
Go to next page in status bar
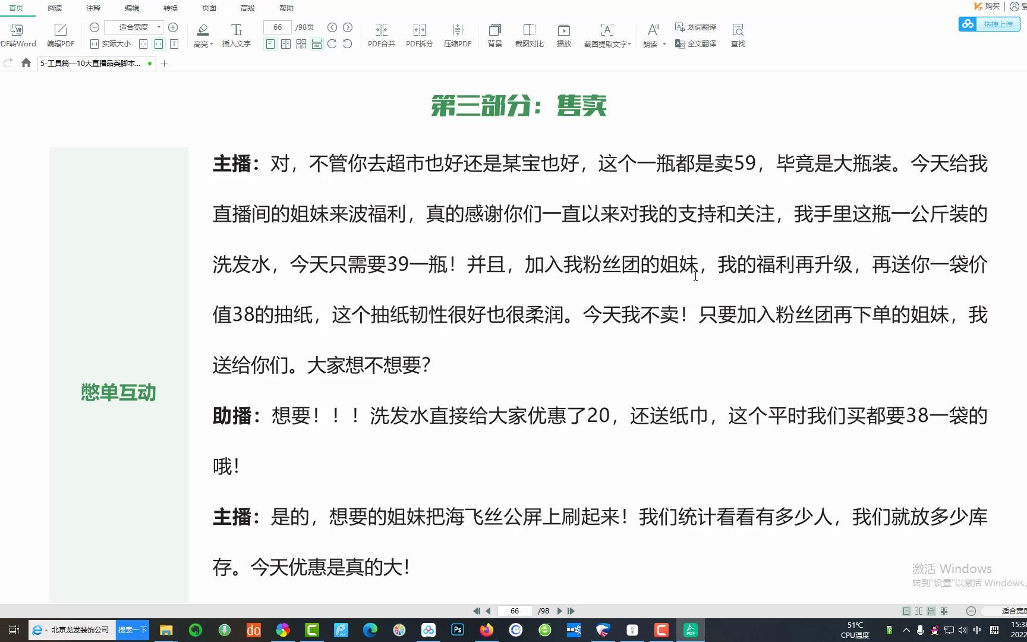[559, 611]
